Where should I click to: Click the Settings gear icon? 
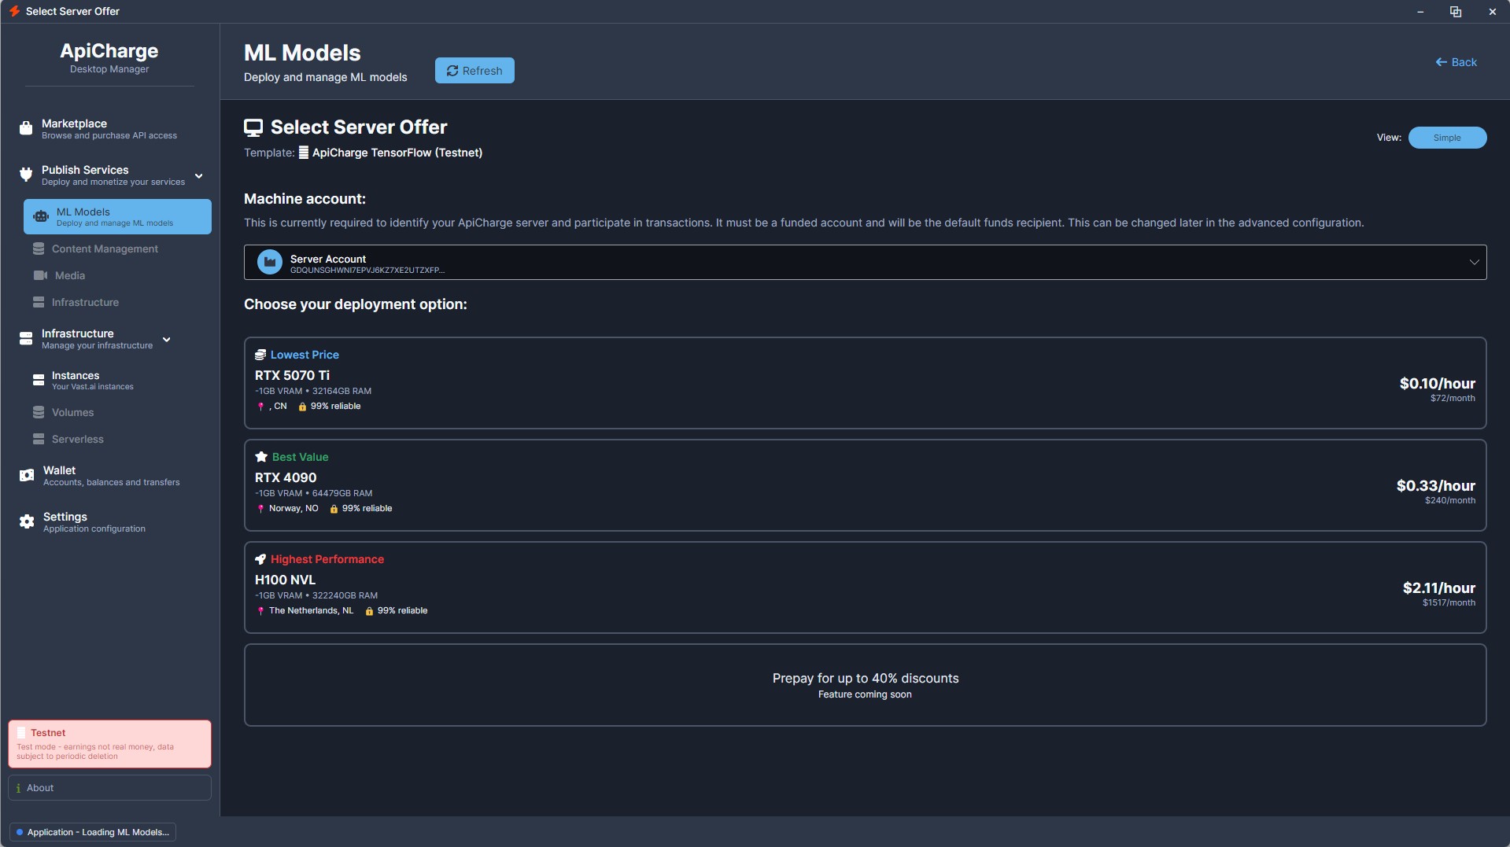click(x=27, y=521)
